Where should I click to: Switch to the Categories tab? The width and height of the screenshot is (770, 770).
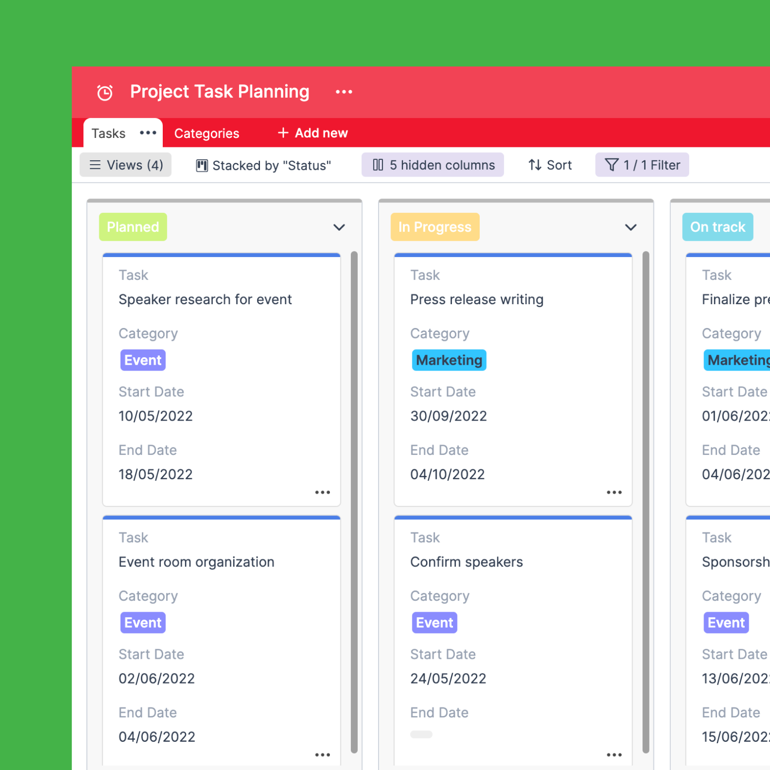(x=206, y=133)
